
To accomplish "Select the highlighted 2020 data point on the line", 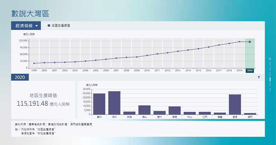I will [x=250, y=42].
